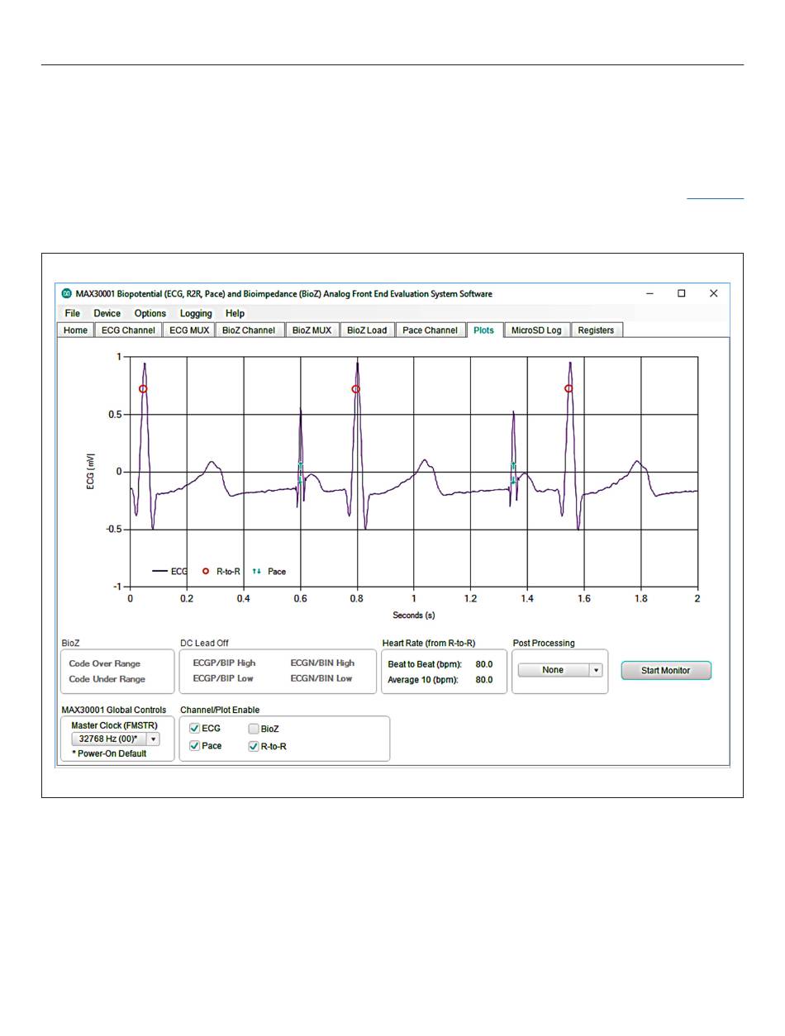
Task: Click the MAX30001 application logo icon
Action: pyautogui.click(x=67, y=293)
